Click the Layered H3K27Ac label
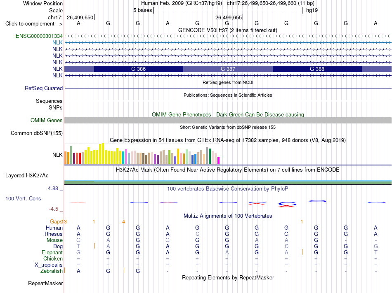 pos(27,176)
